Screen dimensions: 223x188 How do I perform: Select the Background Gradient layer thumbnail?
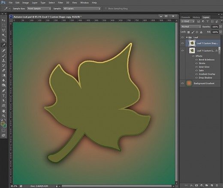click(x=189, y=83)
